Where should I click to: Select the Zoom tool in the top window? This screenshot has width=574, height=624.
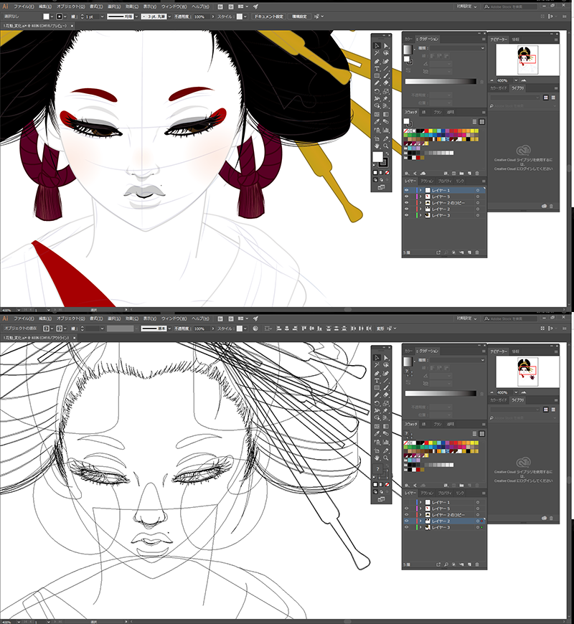coord(386,146)
